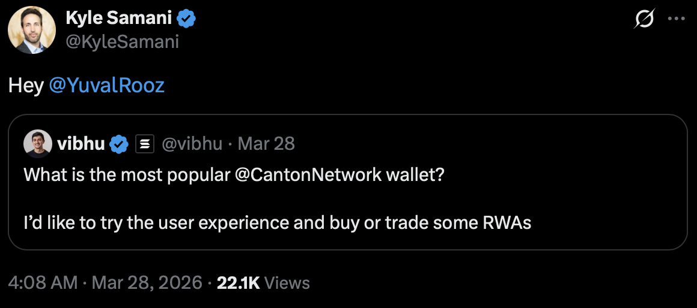Click the sentence about trading some RWAs
Viewport: 697px width, 308px height.
coord(277,224)
